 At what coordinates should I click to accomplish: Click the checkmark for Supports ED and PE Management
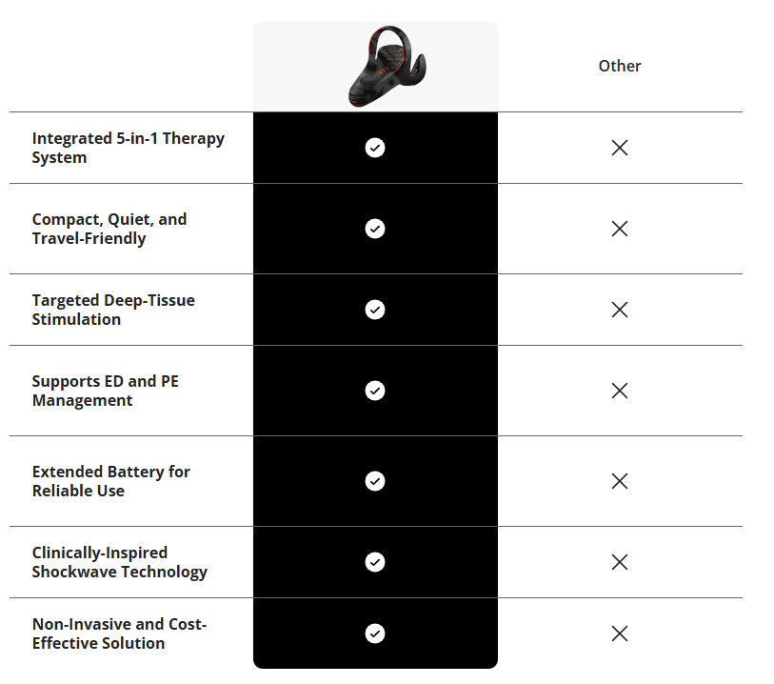click(375, 391)
